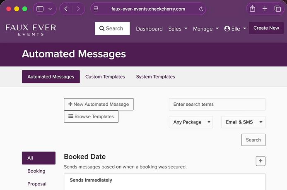Click the Browse Templates button

click(x=91, y=116)
